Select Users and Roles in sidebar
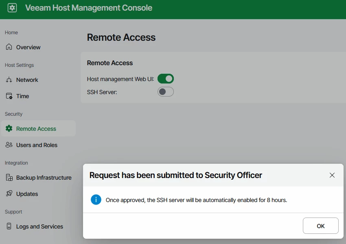Viewport: 346px width, 244px height. [x=37, y=145]
